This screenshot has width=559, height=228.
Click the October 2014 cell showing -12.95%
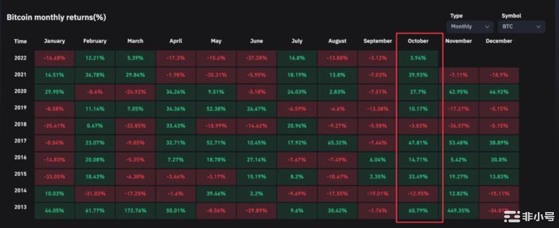tap(419, 193)
